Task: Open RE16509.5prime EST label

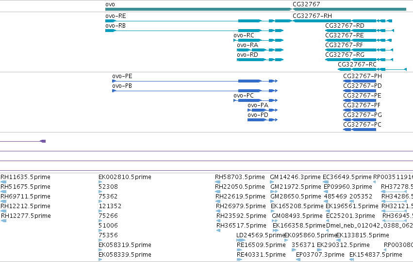Action: coord(261,246)
